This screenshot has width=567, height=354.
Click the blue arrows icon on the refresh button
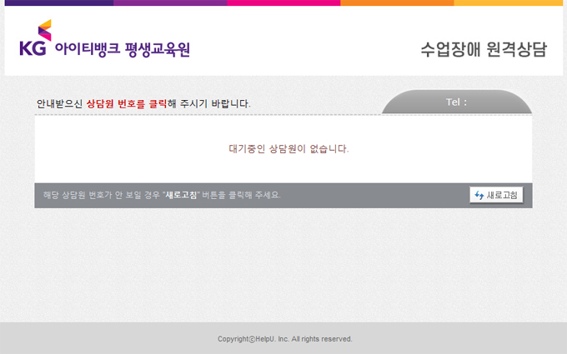pos(479,196)
